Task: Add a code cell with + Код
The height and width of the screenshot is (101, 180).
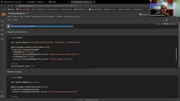Action: [8, 20]
